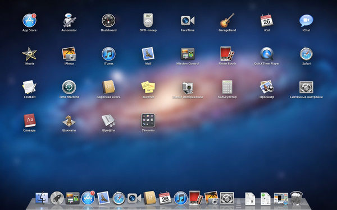This screenshot has height=210, width=337.
Task: Launch the Словарь dictionary app
Action: tap(29, 121)
